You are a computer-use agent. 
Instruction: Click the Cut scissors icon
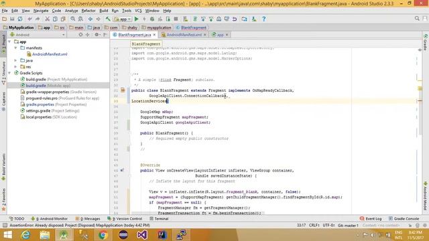(x=47, y=19)
